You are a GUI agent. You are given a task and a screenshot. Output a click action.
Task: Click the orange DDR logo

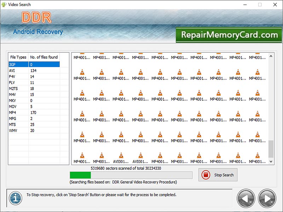click(x=37, y=17)
